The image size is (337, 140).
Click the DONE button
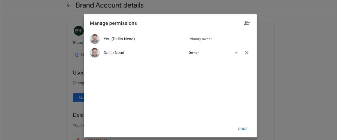coord(243,129)
